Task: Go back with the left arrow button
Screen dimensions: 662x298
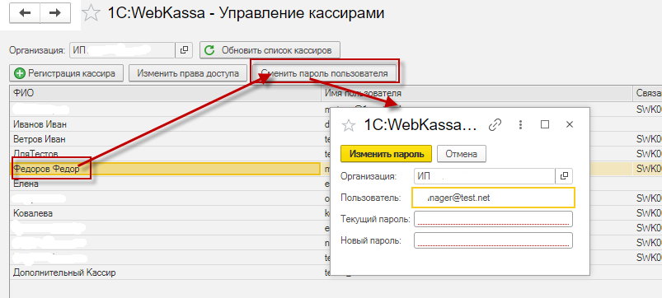Action: [x=25, y=13]
